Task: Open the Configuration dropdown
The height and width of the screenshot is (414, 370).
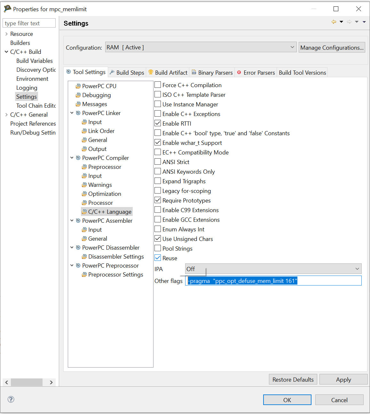Action: coord(292,47)
